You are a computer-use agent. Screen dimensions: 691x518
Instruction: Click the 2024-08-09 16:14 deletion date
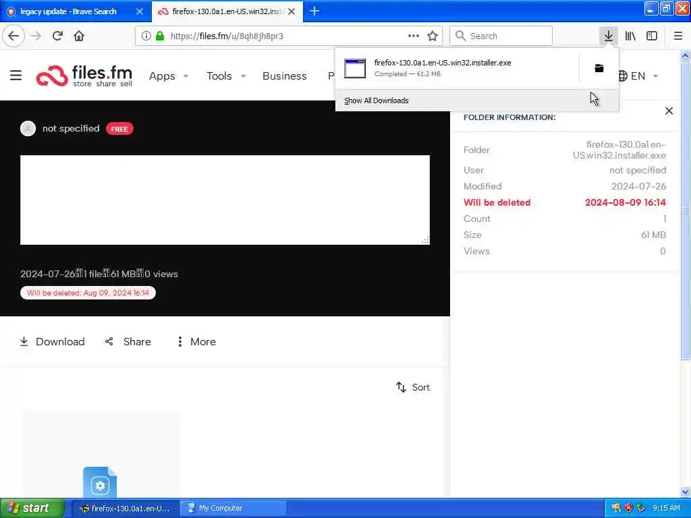coord(625,202)
